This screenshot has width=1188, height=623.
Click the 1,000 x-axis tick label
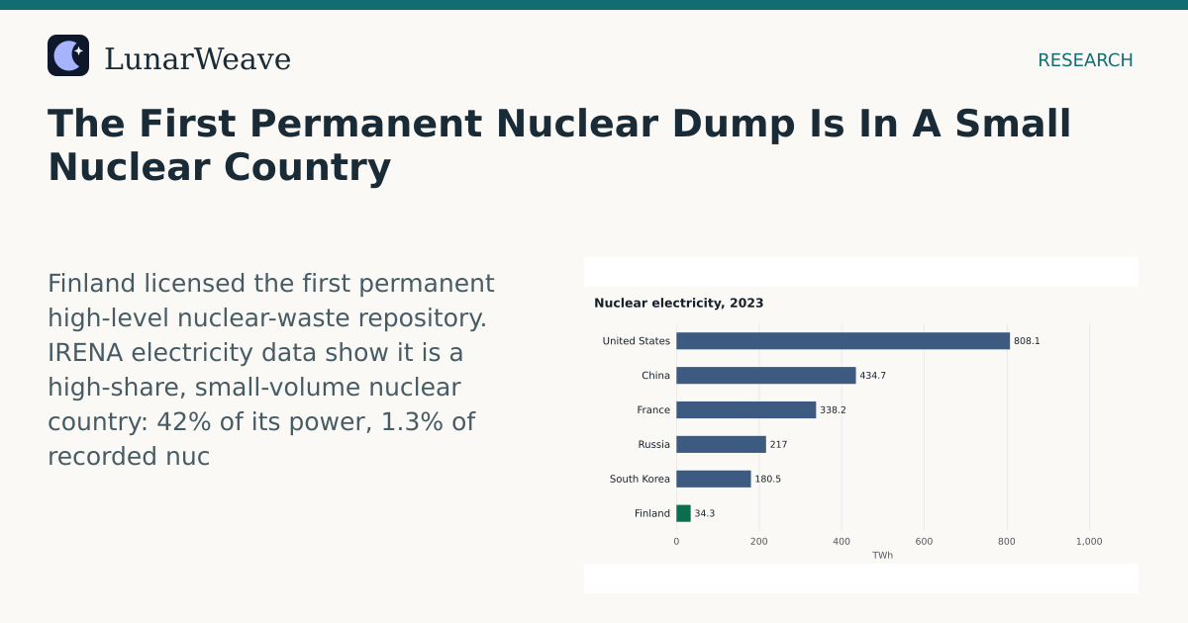[1089, 541]
